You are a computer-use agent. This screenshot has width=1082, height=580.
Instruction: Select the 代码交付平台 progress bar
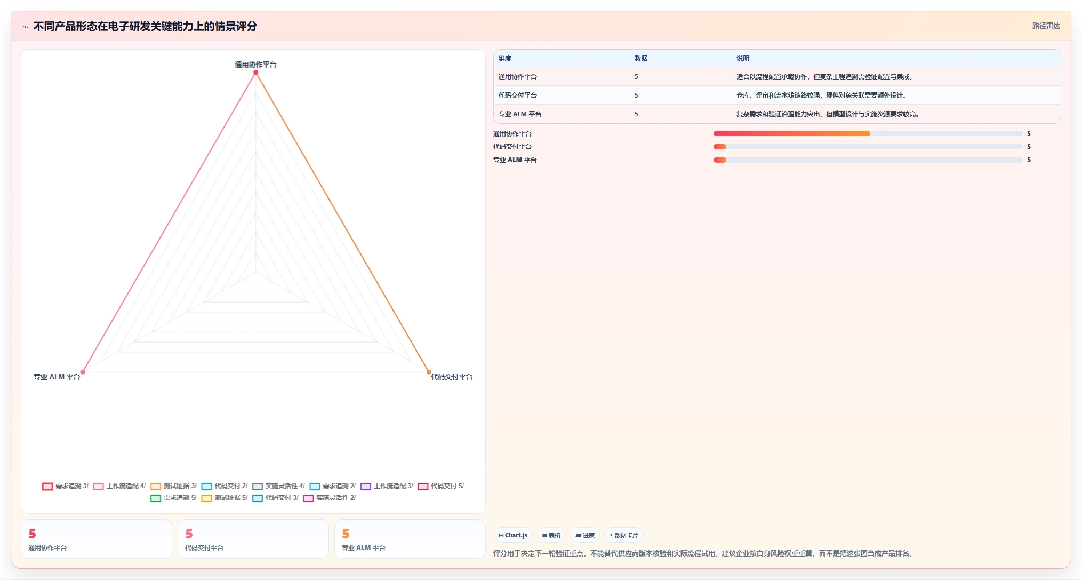click(868, 147)
